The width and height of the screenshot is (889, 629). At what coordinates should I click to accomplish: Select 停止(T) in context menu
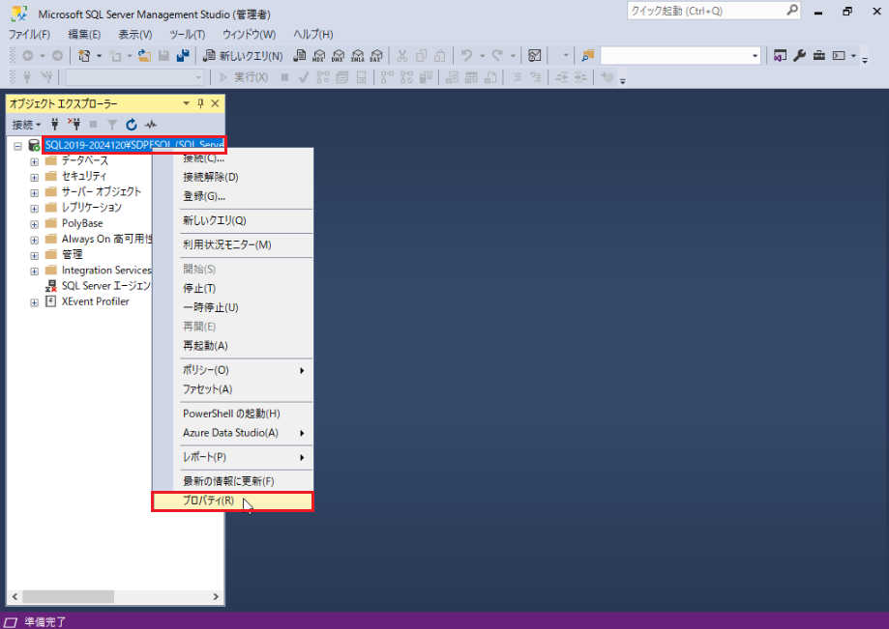tap(232, 288)
